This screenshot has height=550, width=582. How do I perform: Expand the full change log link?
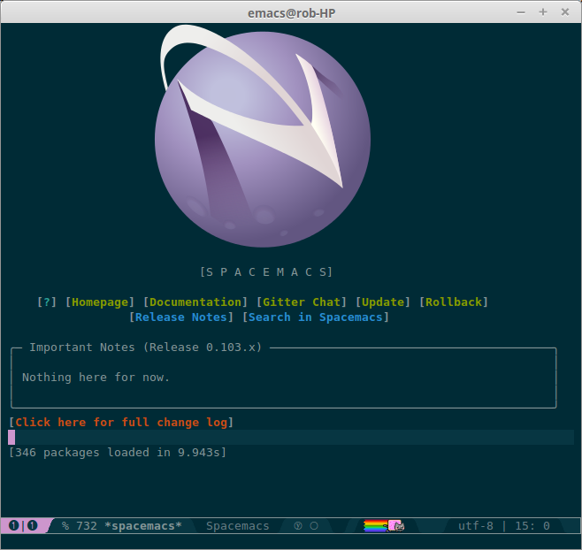pos(121,422)
